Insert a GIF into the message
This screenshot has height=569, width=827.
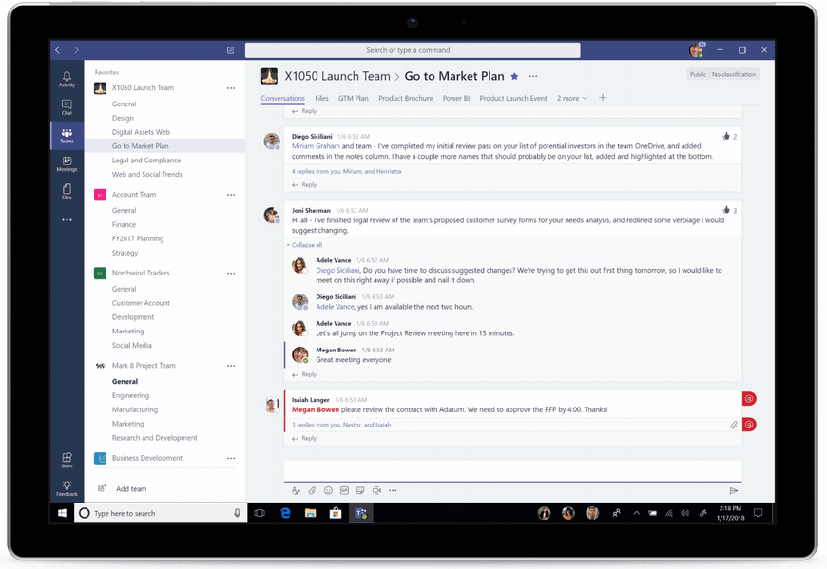pos(344,490)
